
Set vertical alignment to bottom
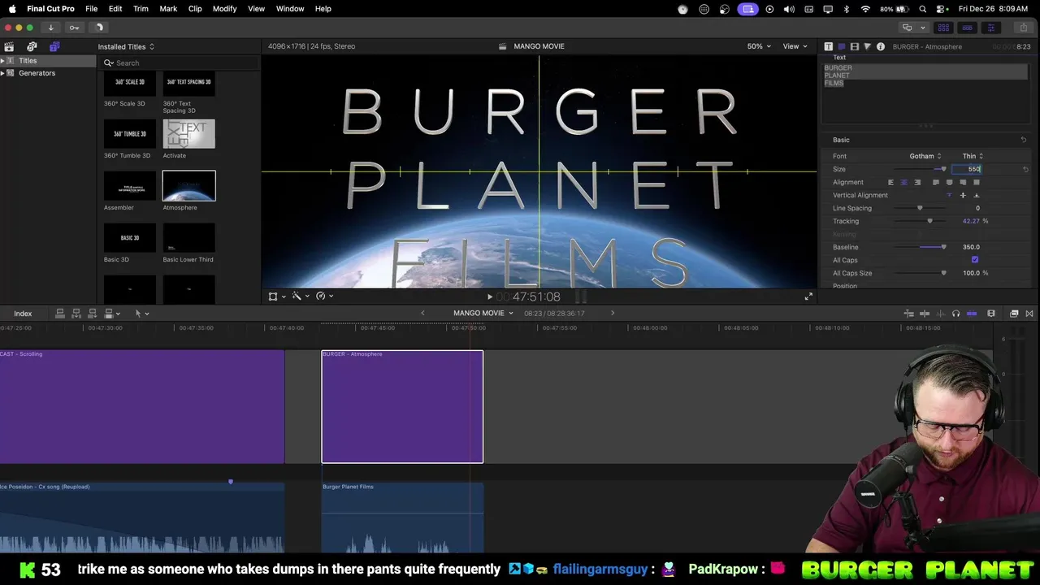(977, 195)
